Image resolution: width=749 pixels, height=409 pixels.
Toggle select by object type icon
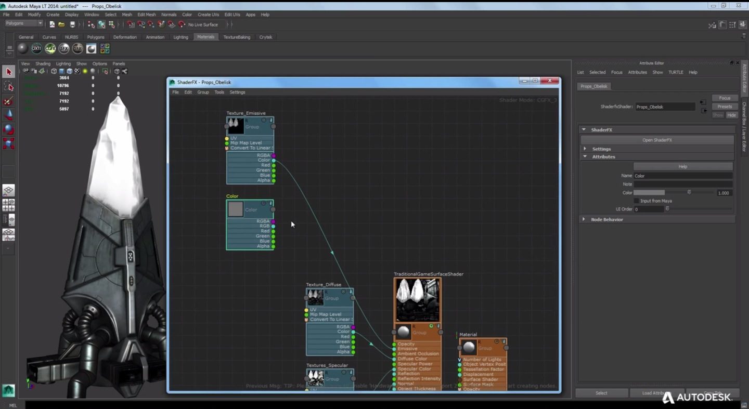[x=101, y=24]
